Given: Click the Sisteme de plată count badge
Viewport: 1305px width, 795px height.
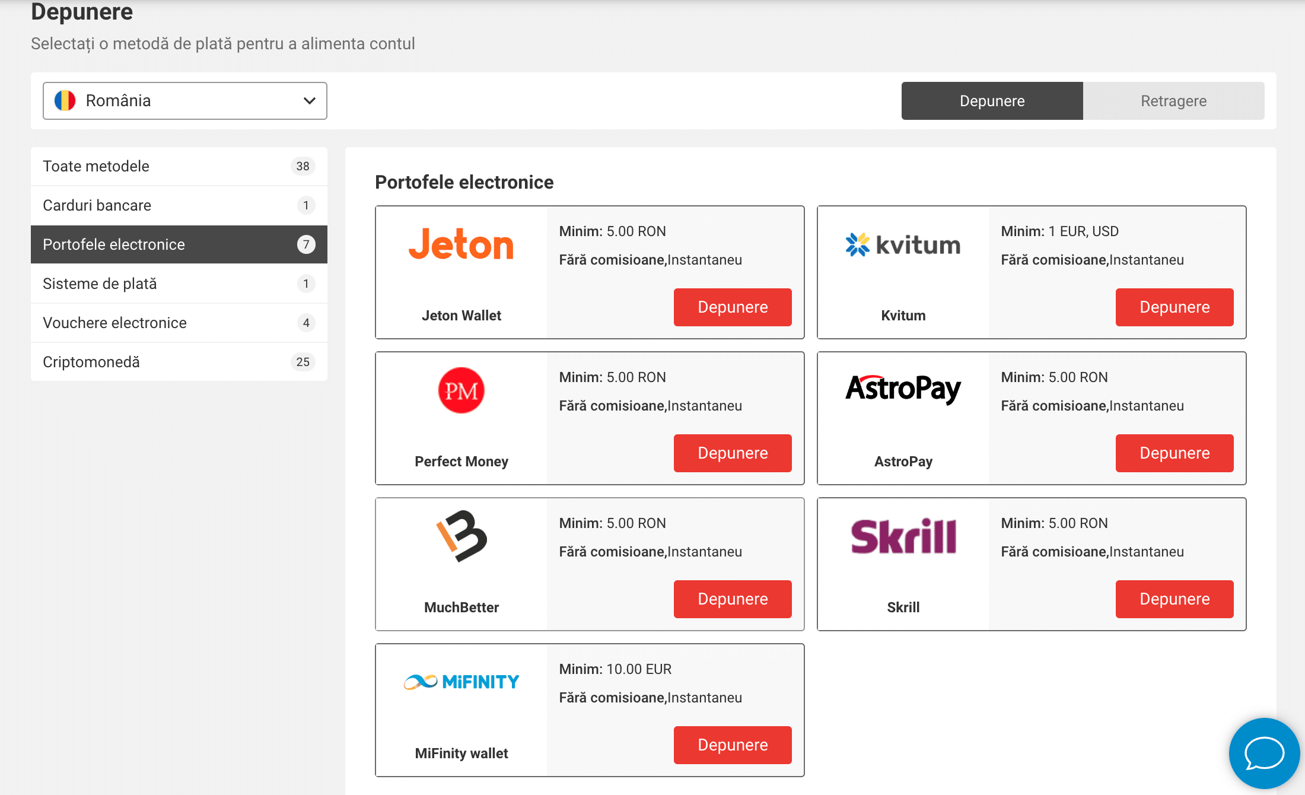Looking at the screenshot, I should coord(305,284).
